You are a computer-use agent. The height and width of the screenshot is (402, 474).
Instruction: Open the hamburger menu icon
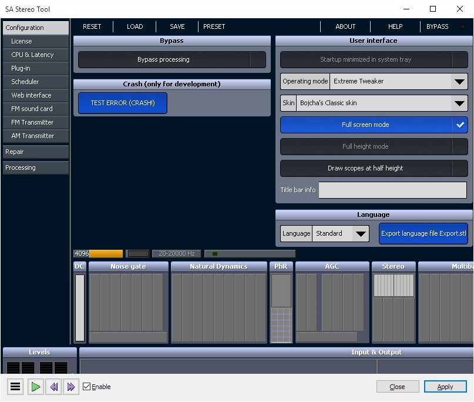[x=15, y=387]
